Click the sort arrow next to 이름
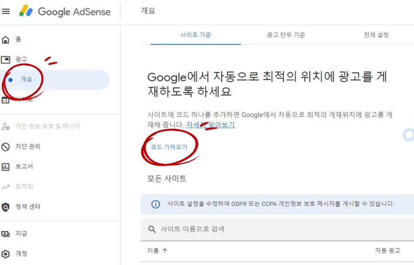 point(165,250)
